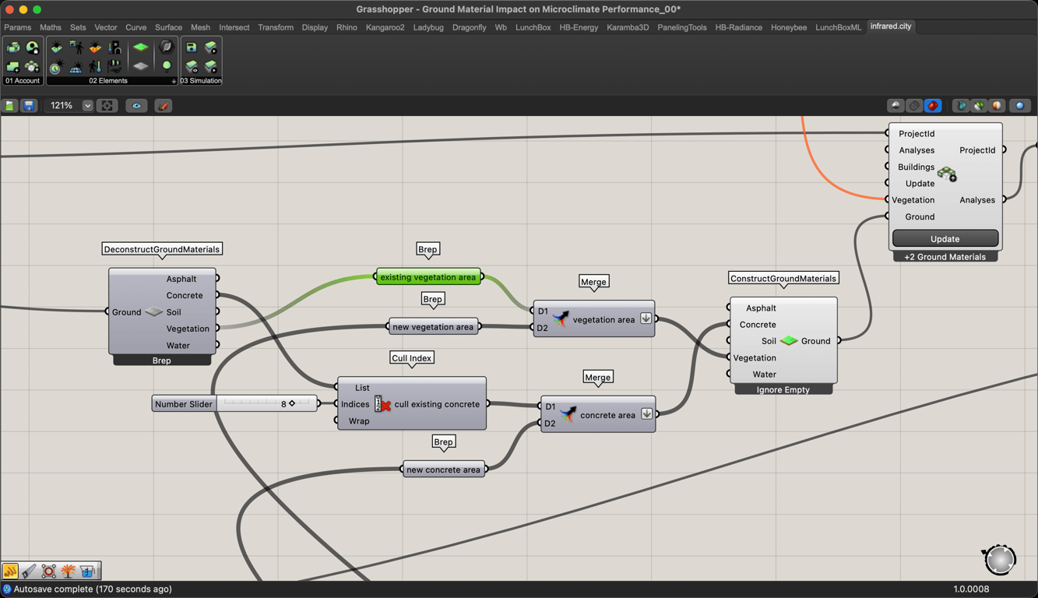Expand the concrete area Merge component arrow
1038x598 pixels.
click(x=646, y=413)
